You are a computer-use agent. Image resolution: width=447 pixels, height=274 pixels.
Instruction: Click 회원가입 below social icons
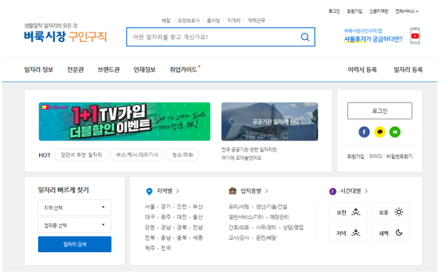pos(356,157)
